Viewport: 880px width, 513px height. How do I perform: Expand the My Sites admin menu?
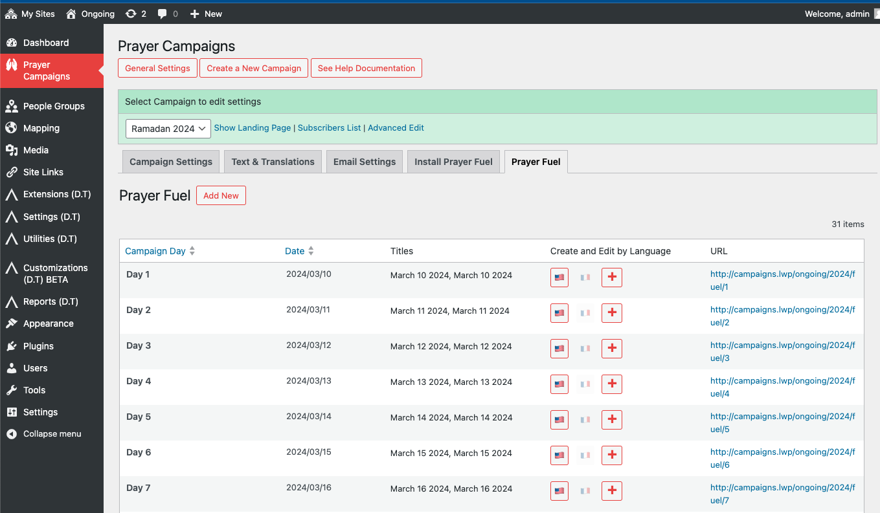click(30, 14)
